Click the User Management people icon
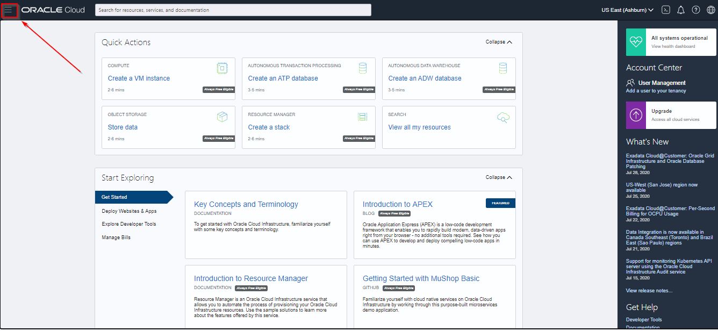Image resolution: width=718 pixels, height=331 pixels. [x=630, y=83]
